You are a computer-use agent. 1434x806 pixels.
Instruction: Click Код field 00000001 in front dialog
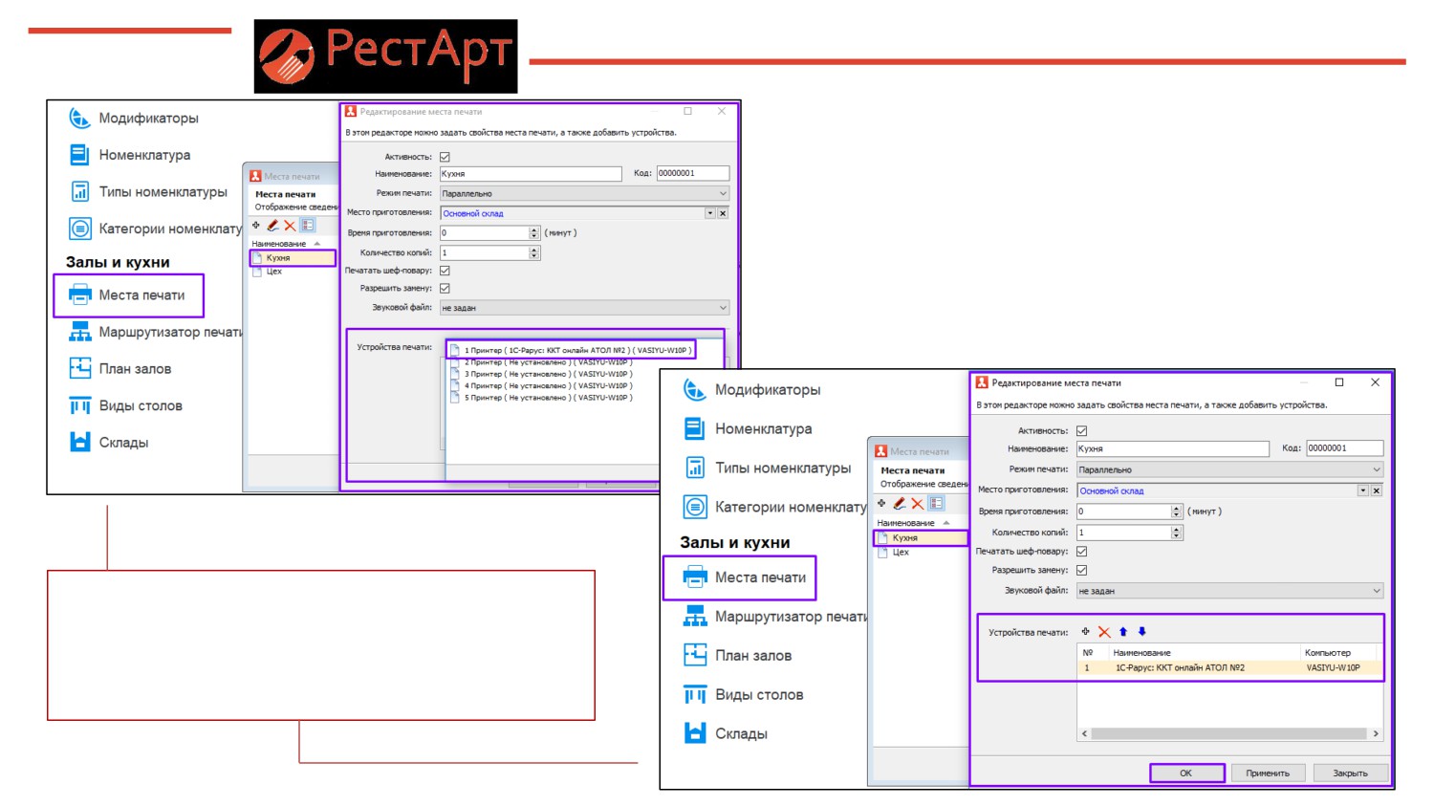pos(1344,448)
